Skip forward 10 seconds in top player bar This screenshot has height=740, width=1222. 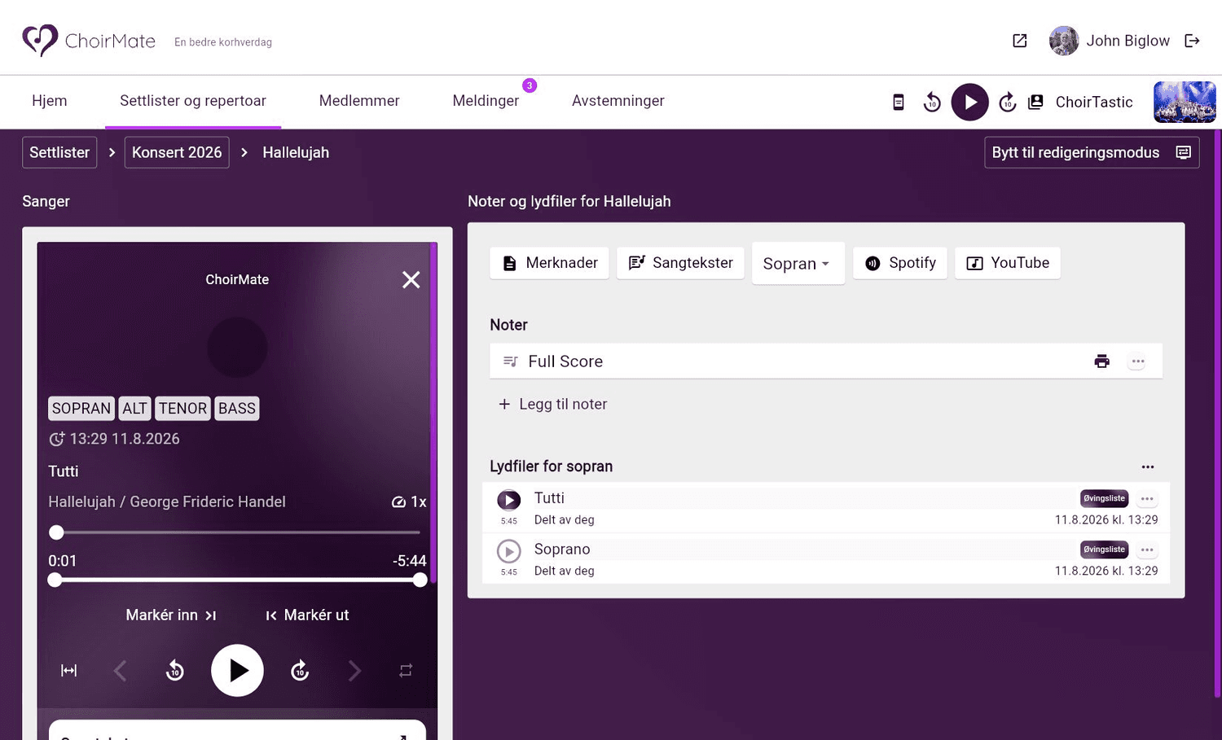click(x=1007, y=102)
